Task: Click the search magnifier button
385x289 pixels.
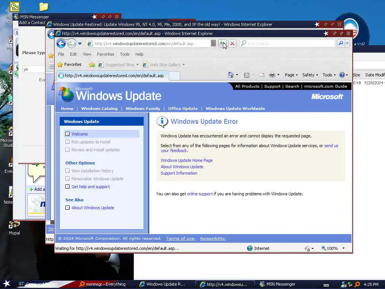Action: click(x=341, y=44)
